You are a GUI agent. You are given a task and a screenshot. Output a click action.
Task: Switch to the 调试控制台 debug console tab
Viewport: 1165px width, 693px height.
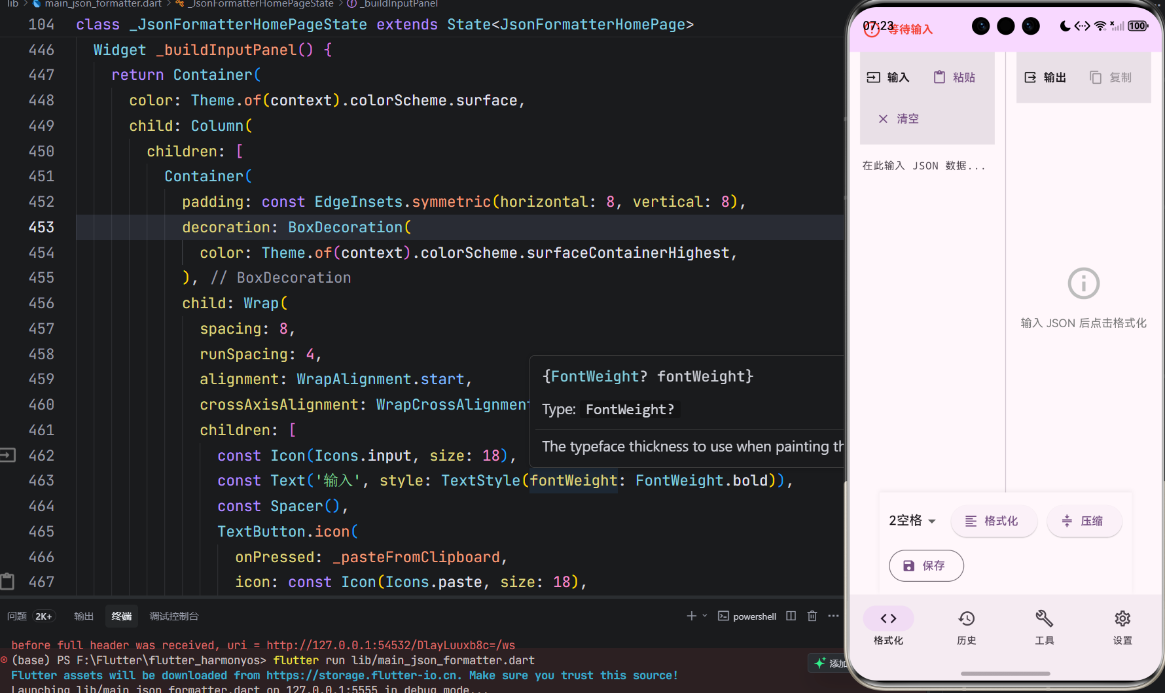pos(174,616)
